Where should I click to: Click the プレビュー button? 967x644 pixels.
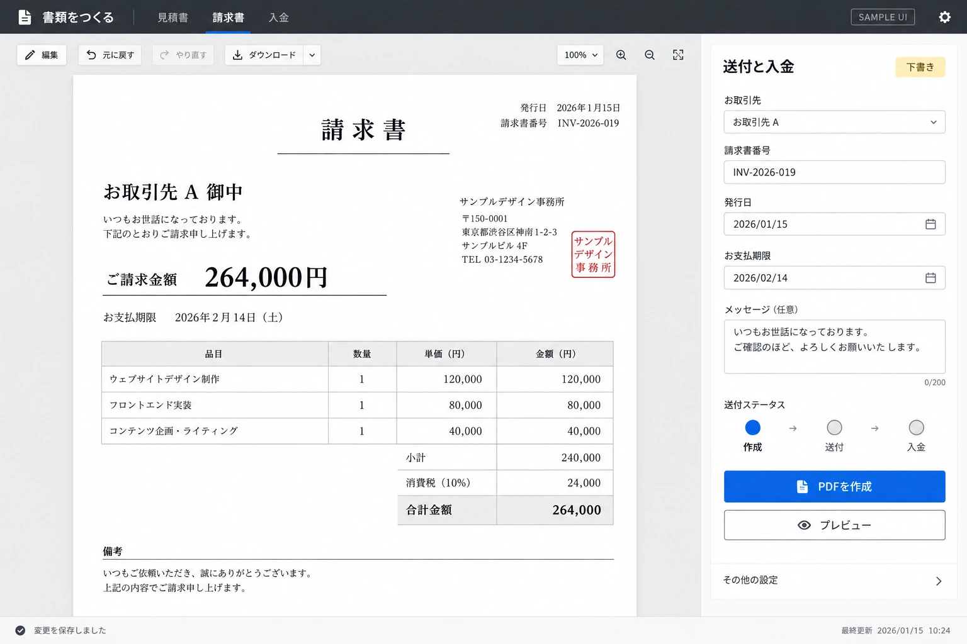pos(834,525)
